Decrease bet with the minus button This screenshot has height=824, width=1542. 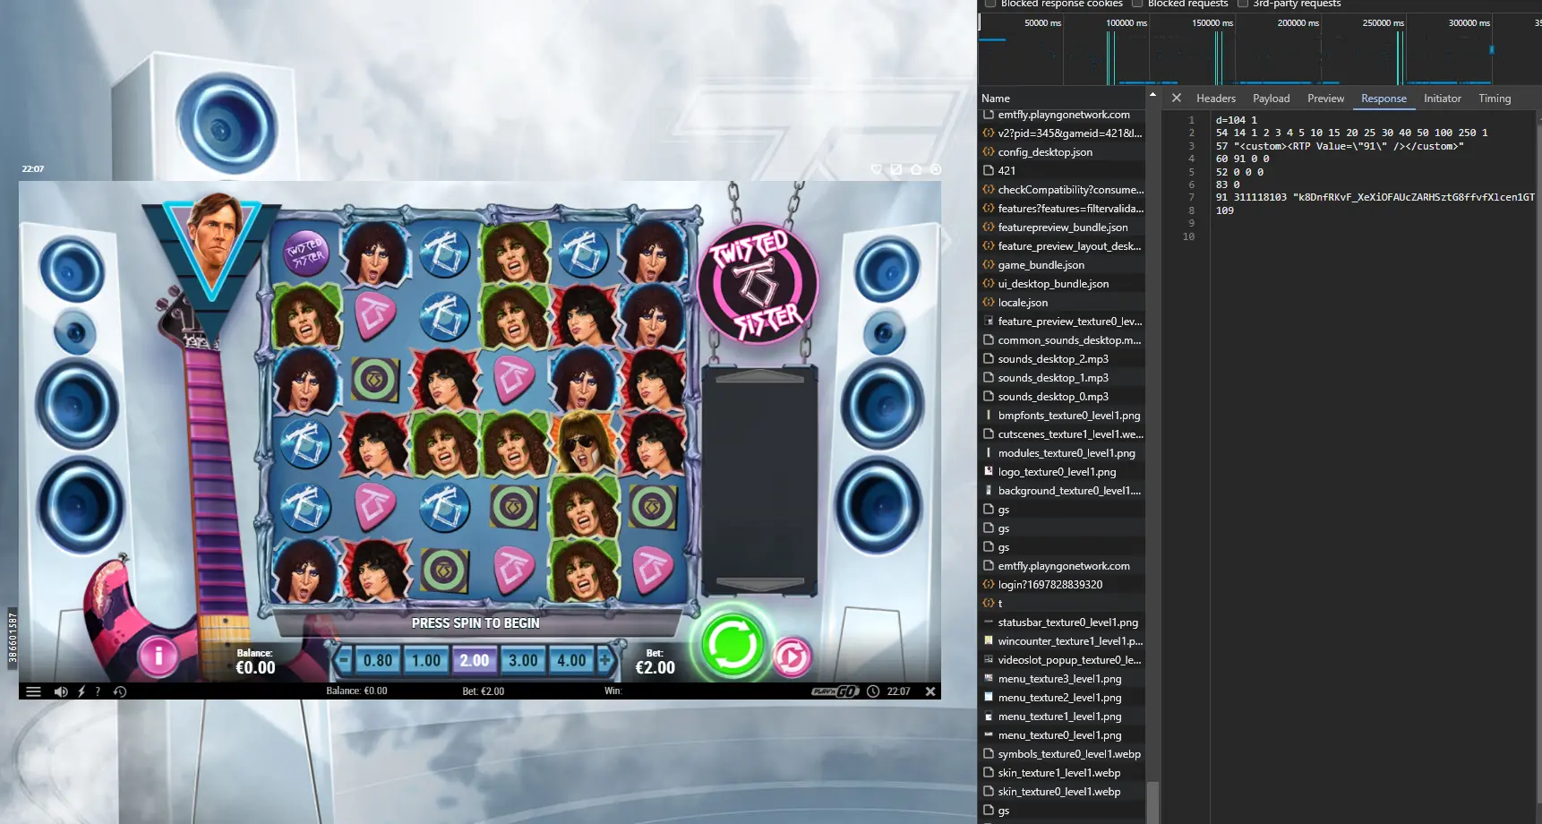(x=344, y=661)
